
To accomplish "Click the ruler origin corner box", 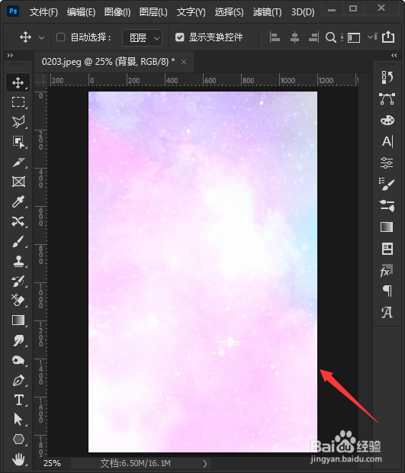I will (41, 80).
